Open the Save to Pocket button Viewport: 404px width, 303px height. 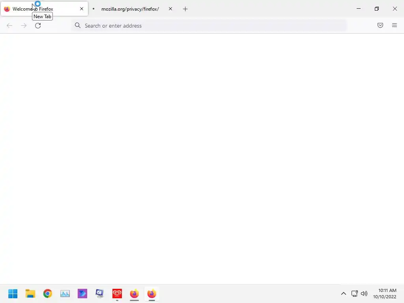(380, 25)
